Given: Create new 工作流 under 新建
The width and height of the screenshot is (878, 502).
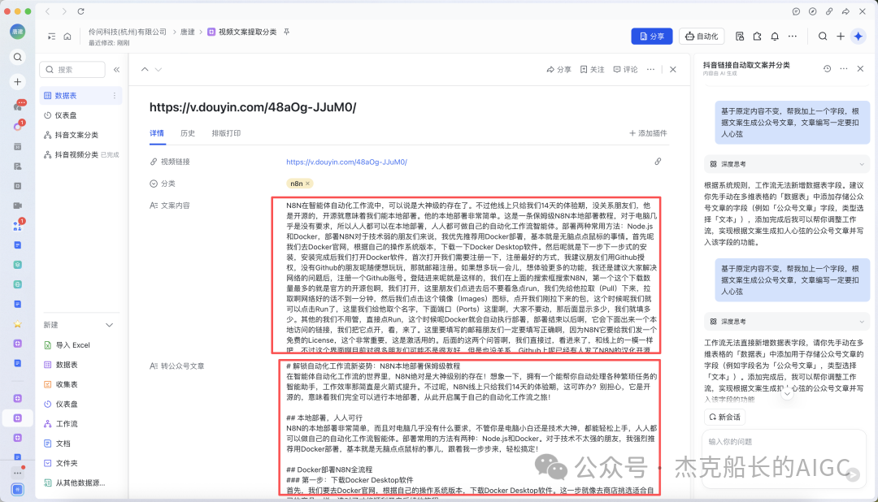Looking at the screenshot, I should [81, 424].
